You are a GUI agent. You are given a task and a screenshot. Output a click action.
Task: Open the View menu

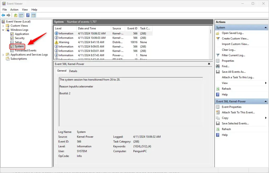point(25,10)
